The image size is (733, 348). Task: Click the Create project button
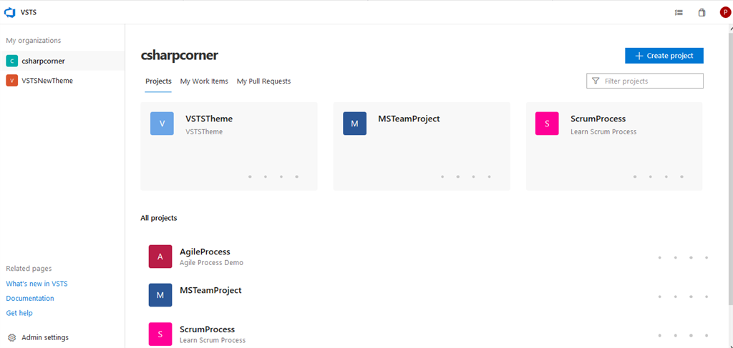[x=664, y=56]
